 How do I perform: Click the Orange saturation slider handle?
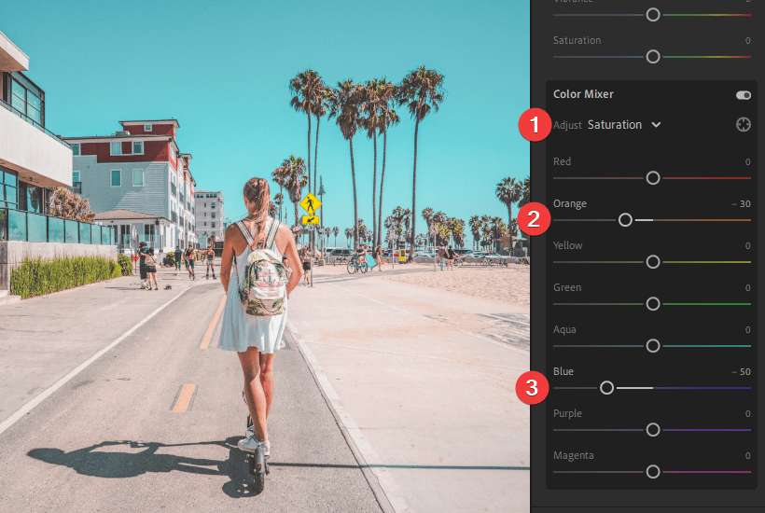click(x=625, y=220)
